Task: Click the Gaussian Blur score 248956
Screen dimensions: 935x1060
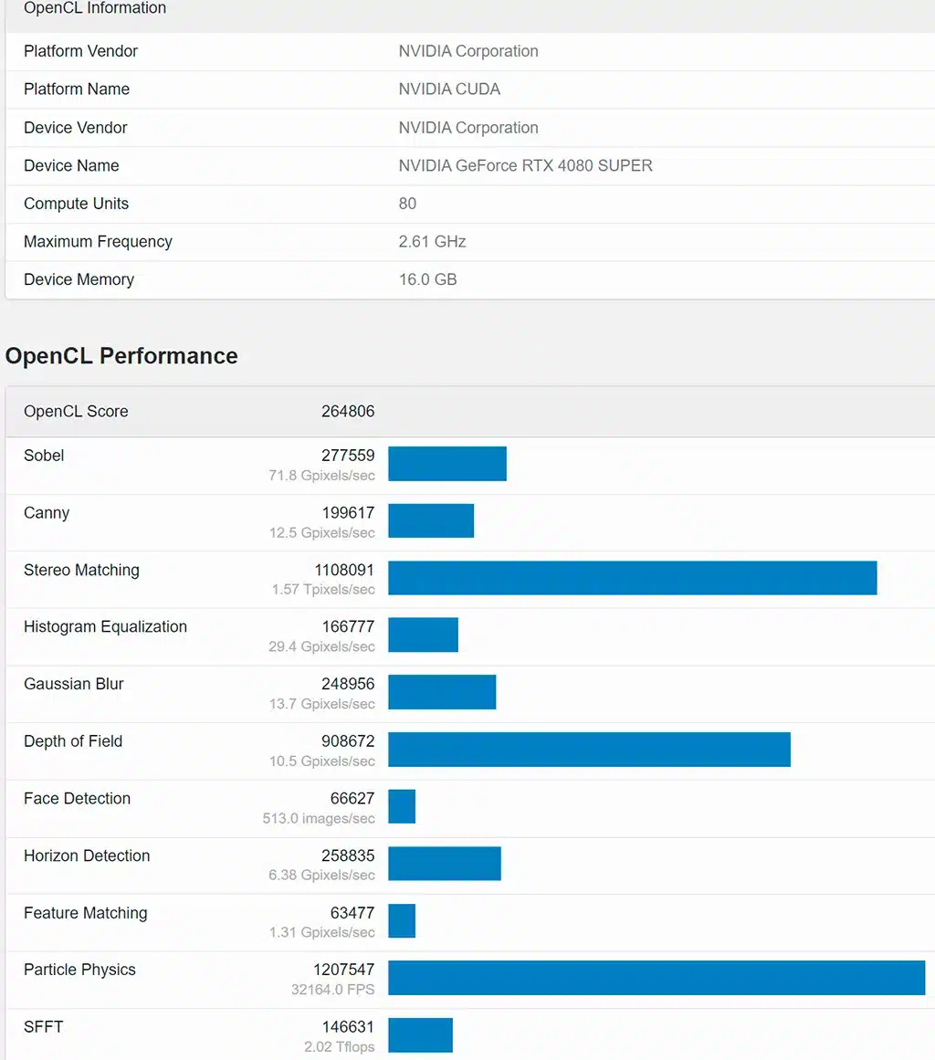Action: click(348, 684)
